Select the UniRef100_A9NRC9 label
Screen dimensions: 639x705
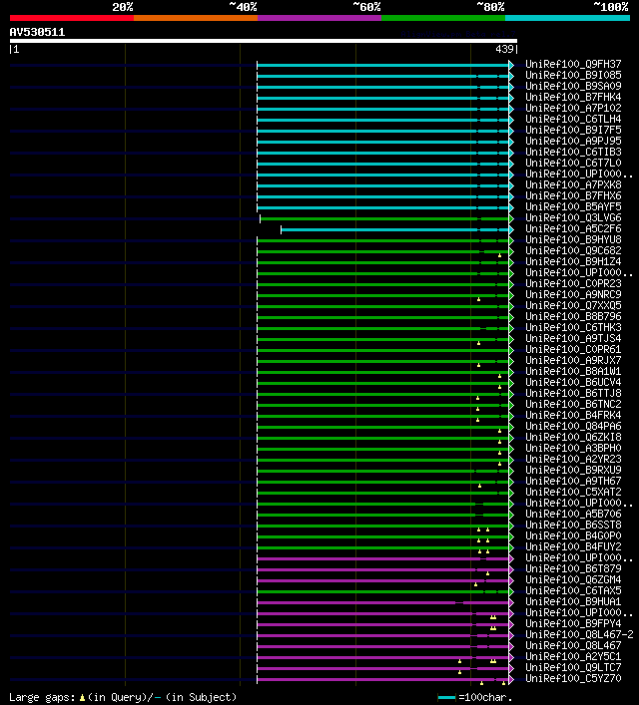pos(573,294)
